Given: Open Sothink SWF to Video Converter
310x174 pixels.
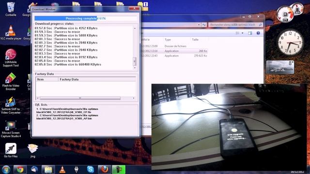Looking at the screenshot, I should 11,105.
